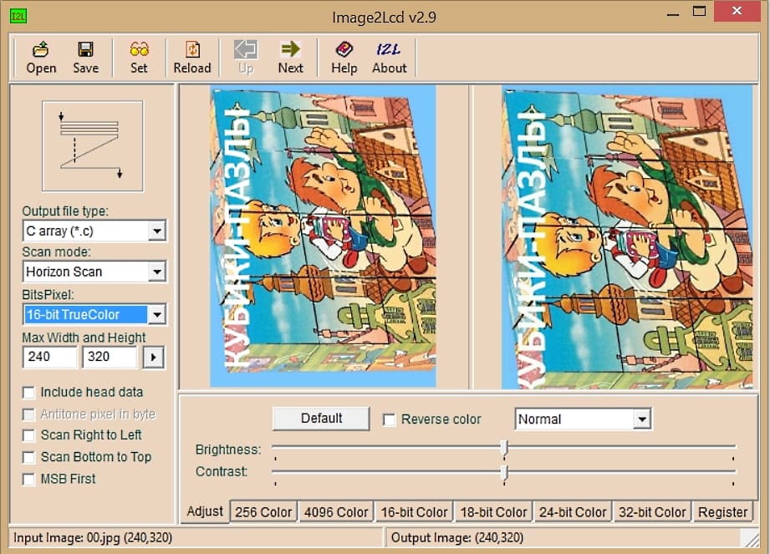Expand the BitsPixel 16-bit TrueColor dropdown
The image size is (770, 554).
tap(156, 314)
